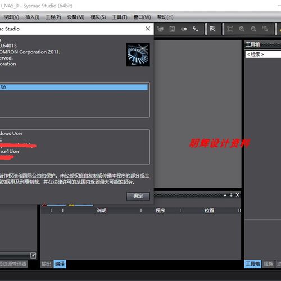Click the zoom out magnifier icon
Image resolution: width=281 pixels, height=281 pixels.
click(x=253, y=29)
